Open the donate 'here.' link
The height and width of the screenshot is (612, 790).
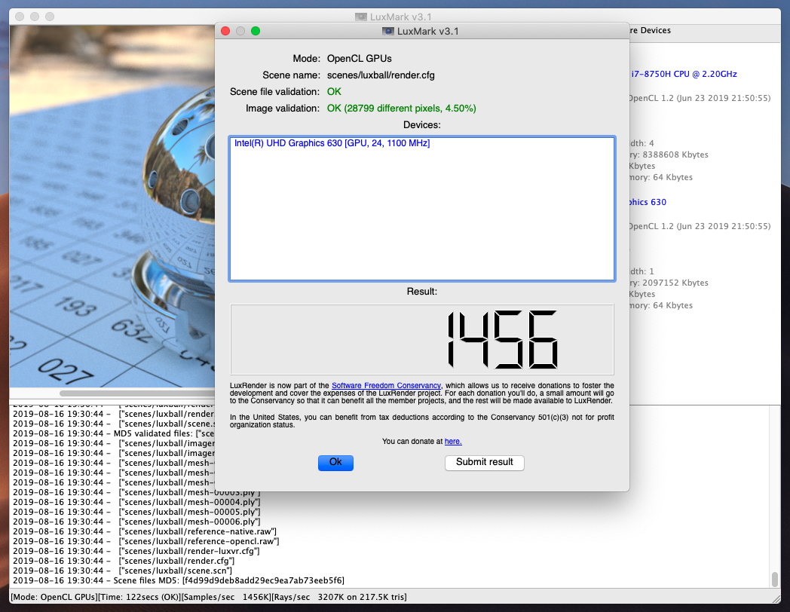[453, 441]
